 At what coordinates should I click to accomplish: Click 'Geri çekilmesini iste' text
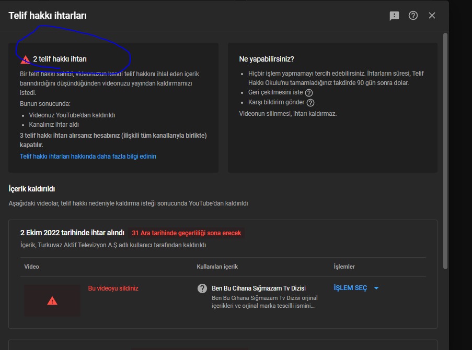(275, 92)
